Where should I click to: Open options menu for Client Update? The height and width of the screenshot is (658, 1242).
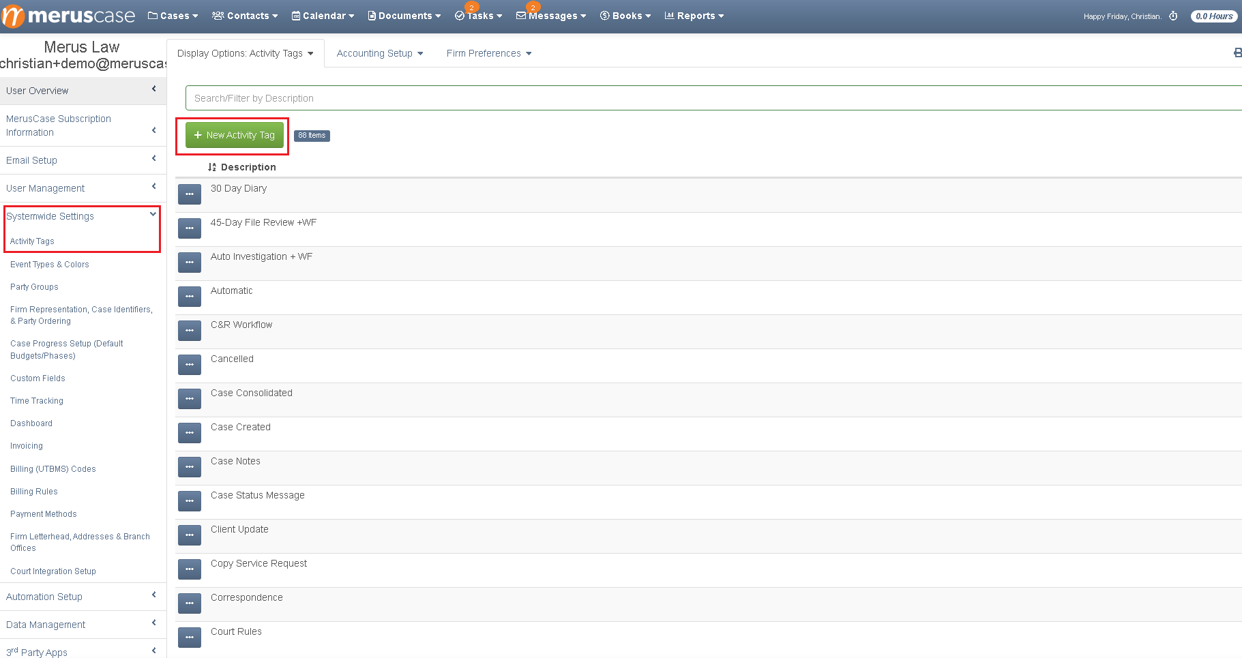[190, 535]
